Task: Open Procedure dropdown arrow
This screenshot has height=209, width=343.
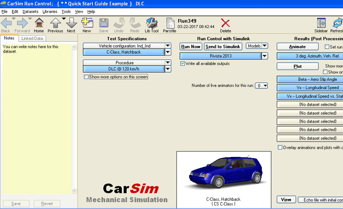Action: [168, 63]
